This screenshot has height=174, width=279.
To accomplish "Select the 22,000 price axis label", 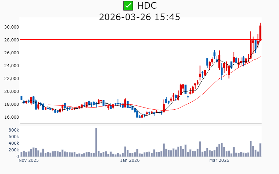I will click(12, 79).
